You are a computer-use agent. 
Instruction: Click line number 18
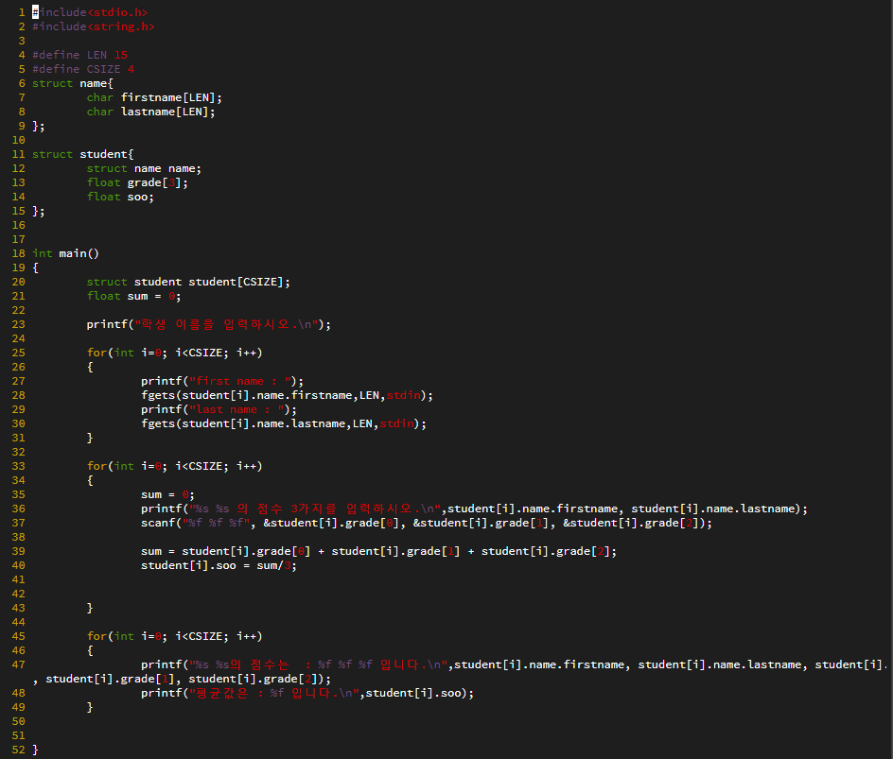(18, 253)
